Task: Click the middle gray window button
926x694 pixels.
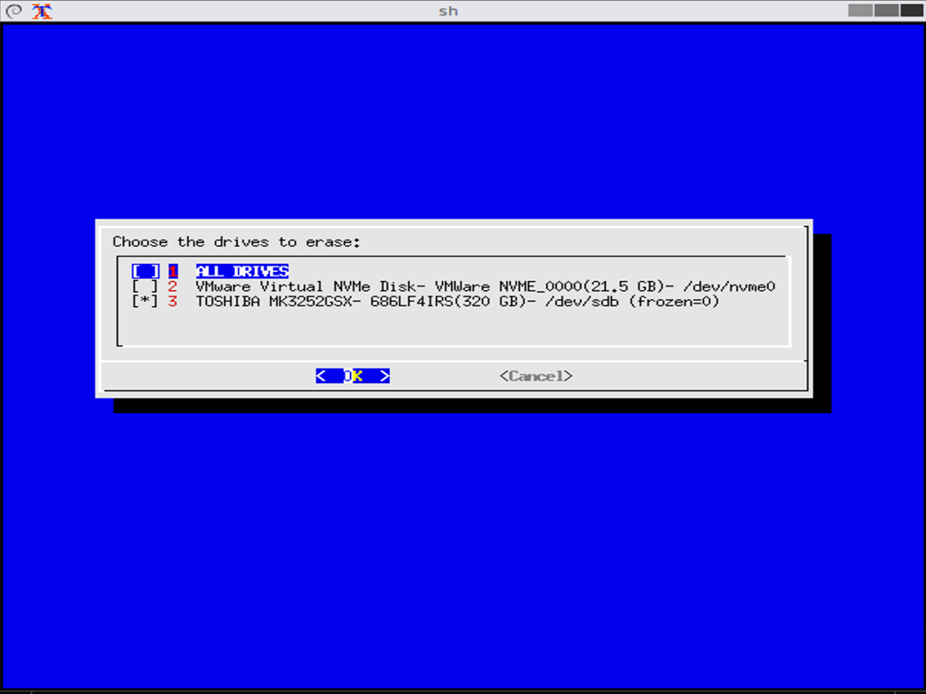Action: (x=886, y=11)
